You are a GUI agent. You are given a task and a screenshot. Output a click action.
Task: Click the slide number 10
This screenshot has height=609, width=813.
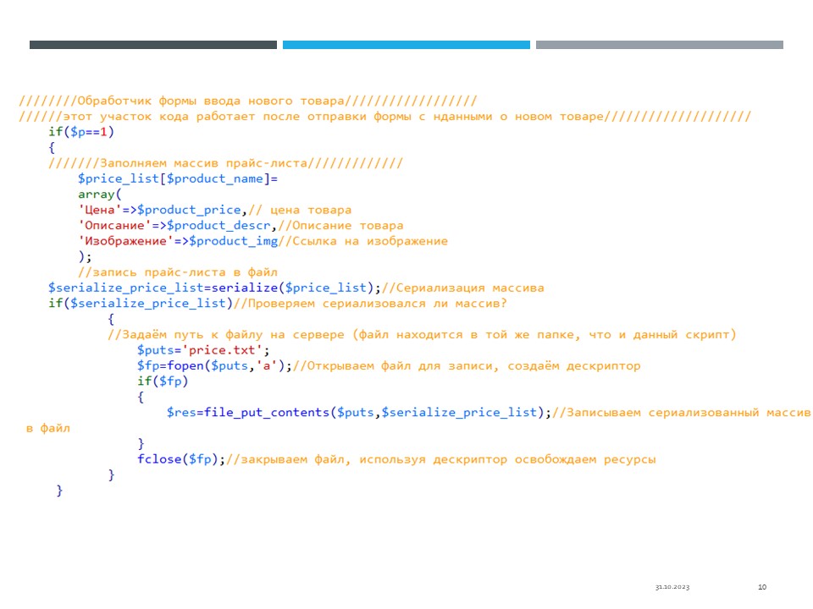(x=762, y=587)
